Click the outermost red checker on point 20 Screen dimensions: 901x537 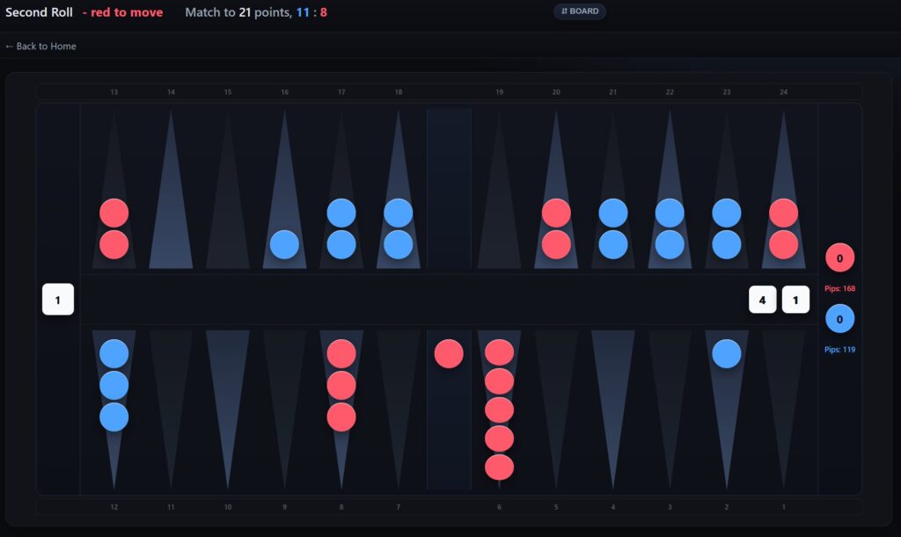click(x=556, y=214)
